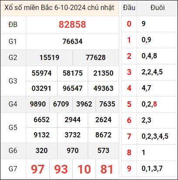Select G2 number 15519
The width and height of the screenshot is (178, 180).
(49, 57)
